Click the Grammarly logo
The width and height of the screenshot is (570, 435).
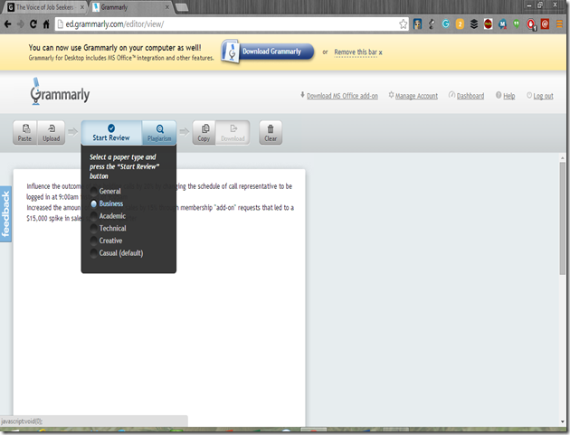(60, 92)
